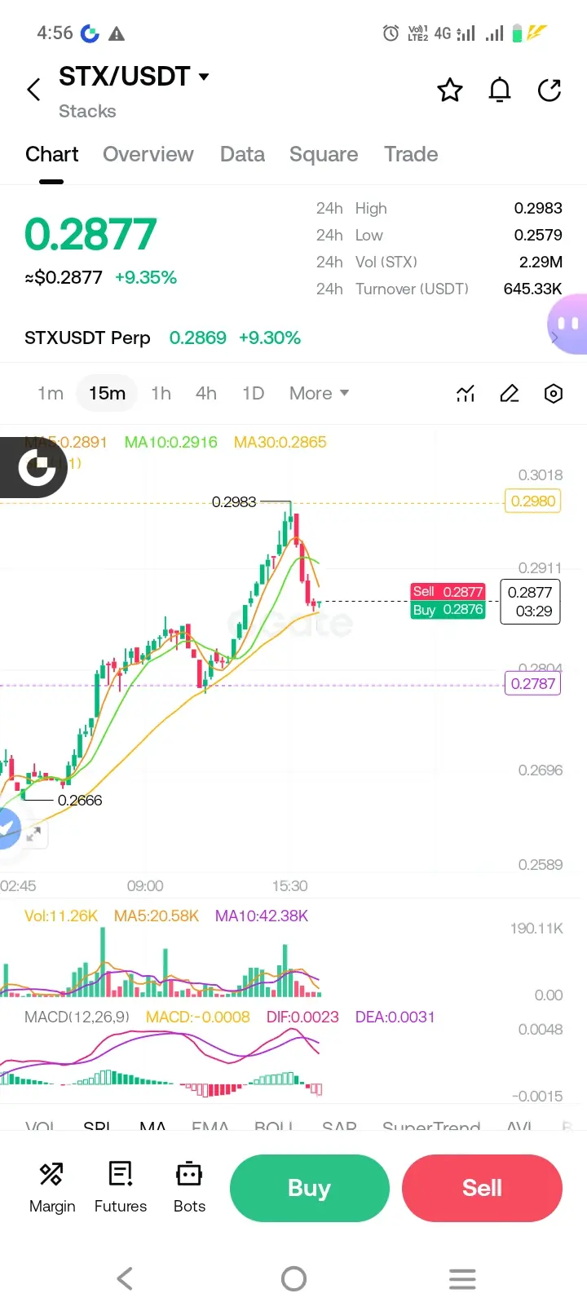The height and width of the screenshot is (1311, 587).
Task: Select the 4h timeframe
Action: tap(206, 393)
